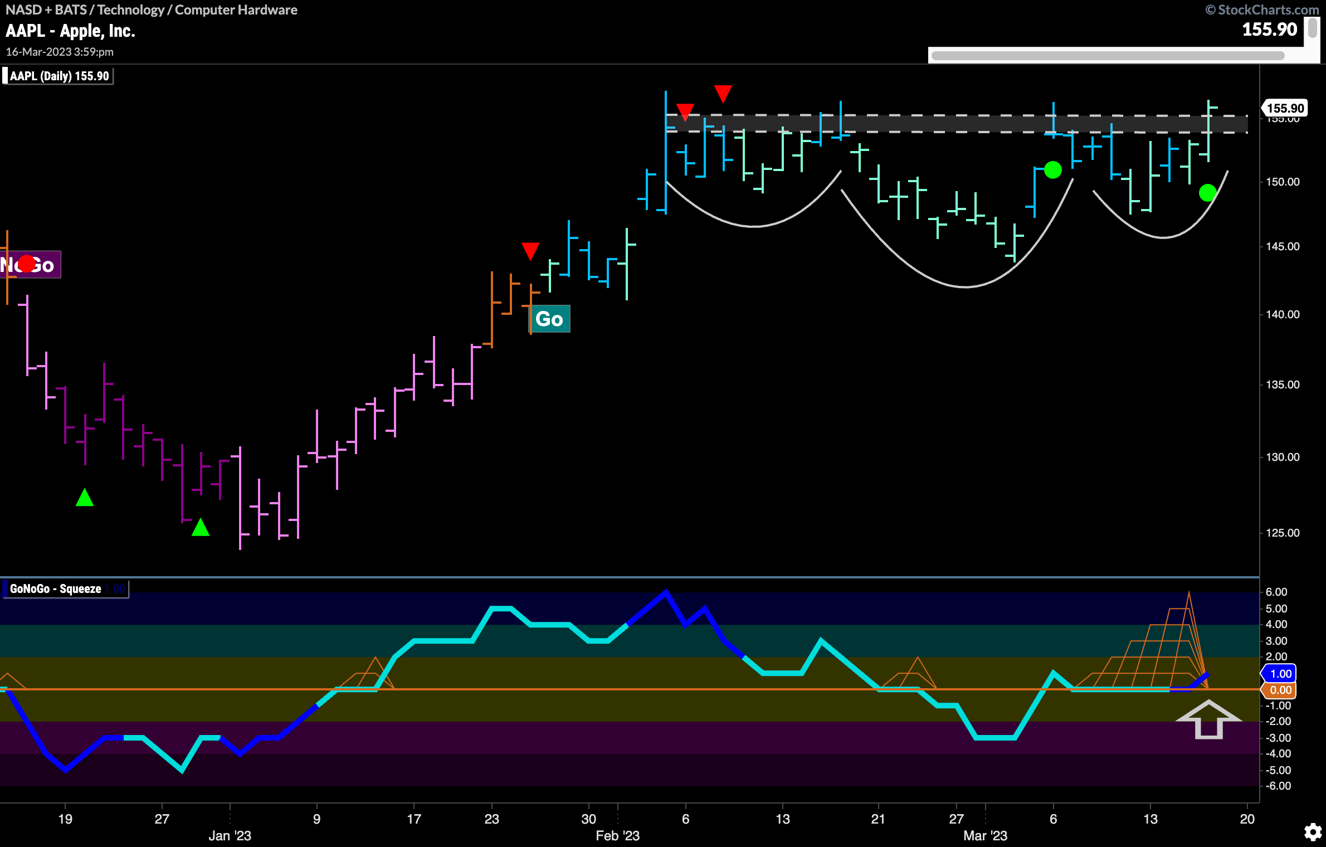This screenshot has width=1326, height=847.
Task: Move the horizontal scrollbar thumb at top right
Action: point(1108,55)
